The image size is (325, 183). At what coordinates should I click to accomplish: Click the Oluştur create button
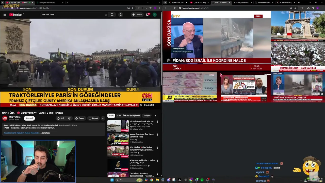click(137, 15)
